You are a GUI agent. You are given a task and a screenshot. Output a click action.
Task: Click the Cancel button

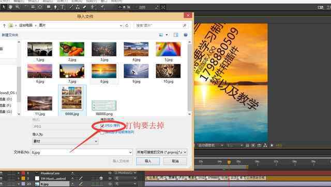pyautogui.click(x=175, y=161)
